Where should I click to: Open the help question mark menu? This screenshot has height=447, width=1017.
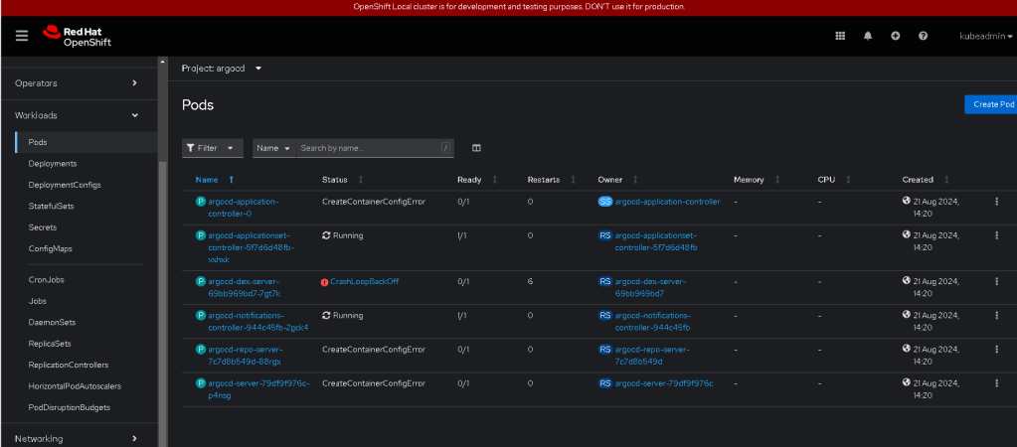click(923, 37)
